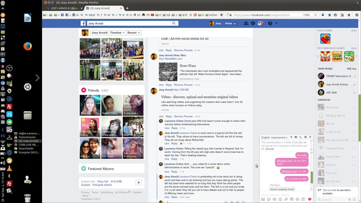
Task: Open Candy Crush game thumbnail
Action: (x=325, y=39)
